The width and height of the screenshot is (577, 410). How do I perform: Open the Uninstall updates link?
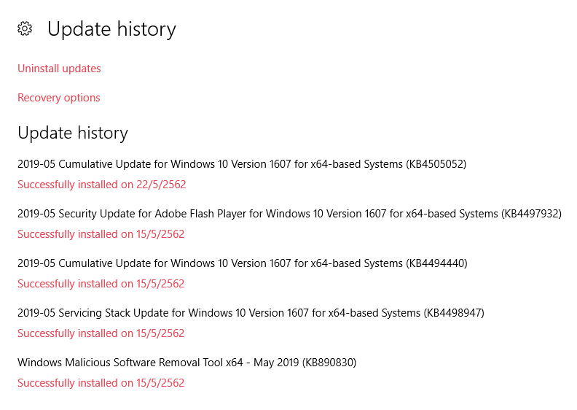(x=59, y=69)
